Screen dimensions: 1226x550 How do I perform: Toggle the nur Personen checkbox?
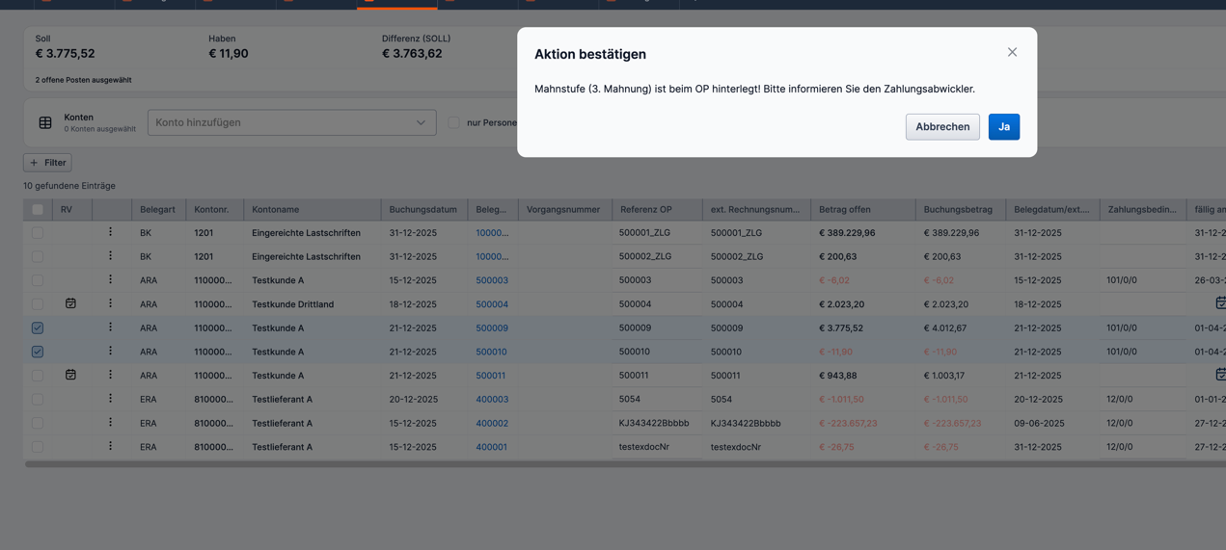[x=453, y=122]
